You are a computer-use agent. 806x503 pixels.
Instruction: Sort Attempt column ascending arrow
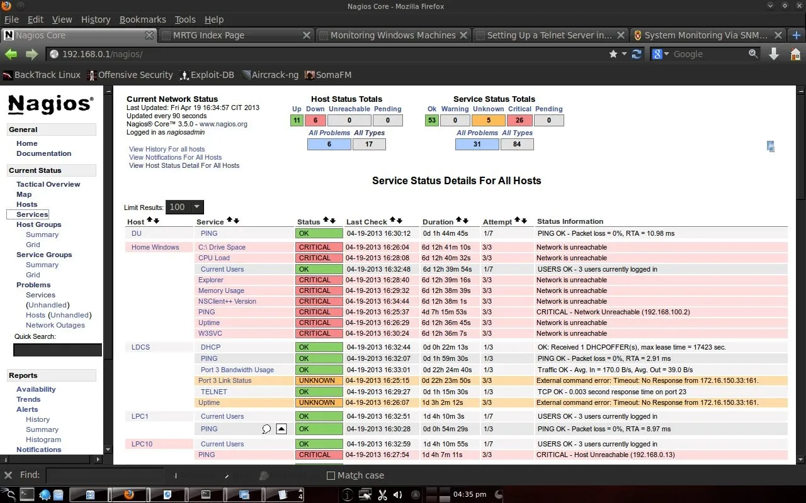pyautogui.click(x=518, y=221)
